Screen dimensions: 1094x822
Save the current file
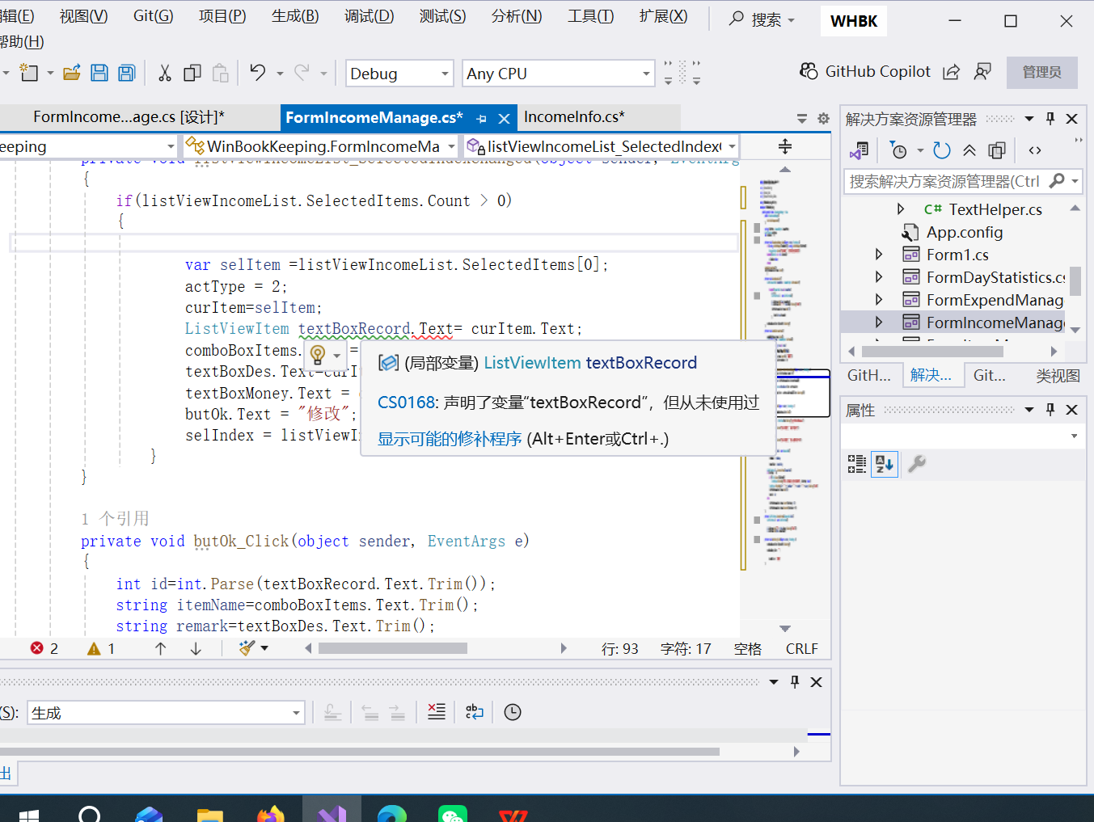(99, 73)
